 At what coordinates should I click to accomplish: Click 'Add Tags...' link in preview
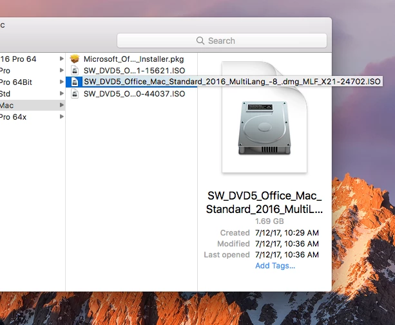[275, 266]
